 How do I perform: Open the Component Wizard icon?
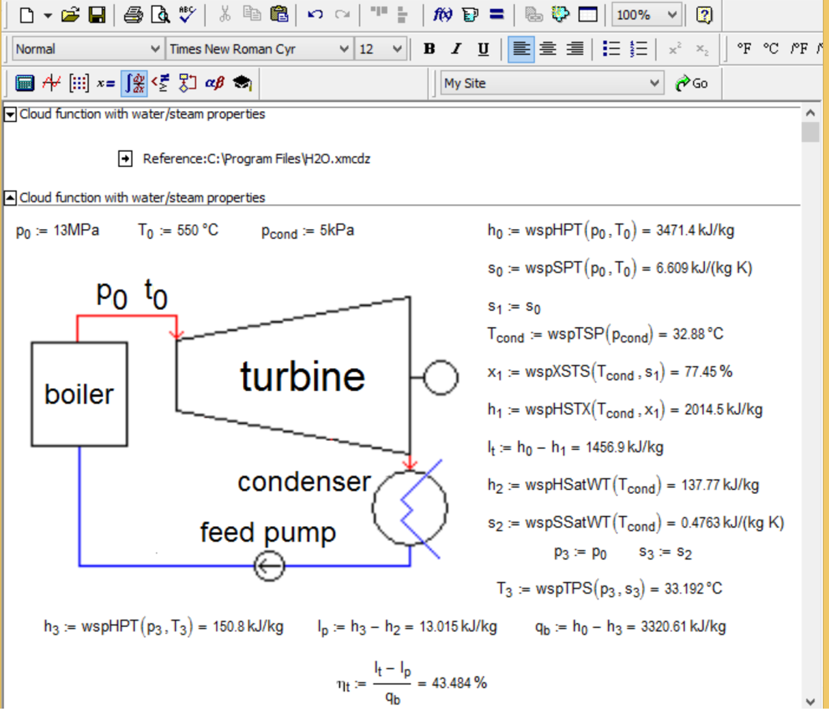(x=560, y=14)
